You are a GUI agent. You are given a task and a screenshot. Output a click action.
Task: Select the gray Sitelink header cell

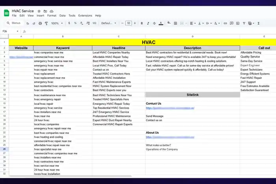tap(192, 95)
